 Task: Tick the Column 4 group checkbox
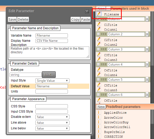tap(98, 65)
